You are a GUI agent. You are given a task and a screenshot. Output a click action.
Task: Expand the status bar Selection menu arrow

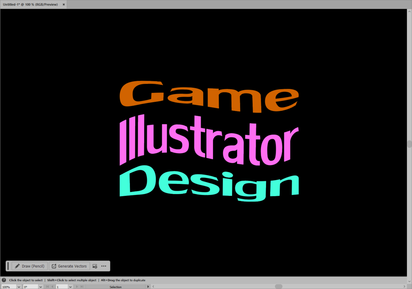(148, 287)
